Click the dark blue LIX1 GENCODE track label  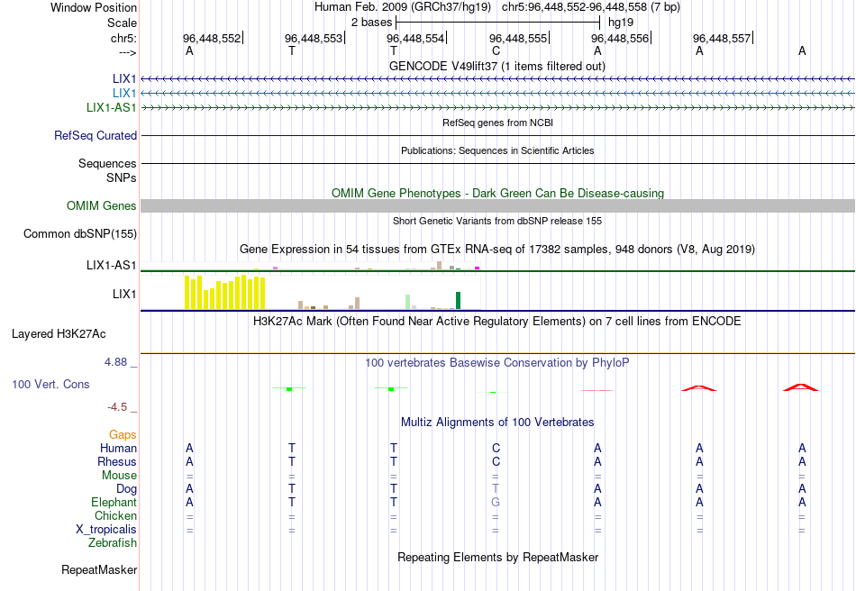pos(124,78)
